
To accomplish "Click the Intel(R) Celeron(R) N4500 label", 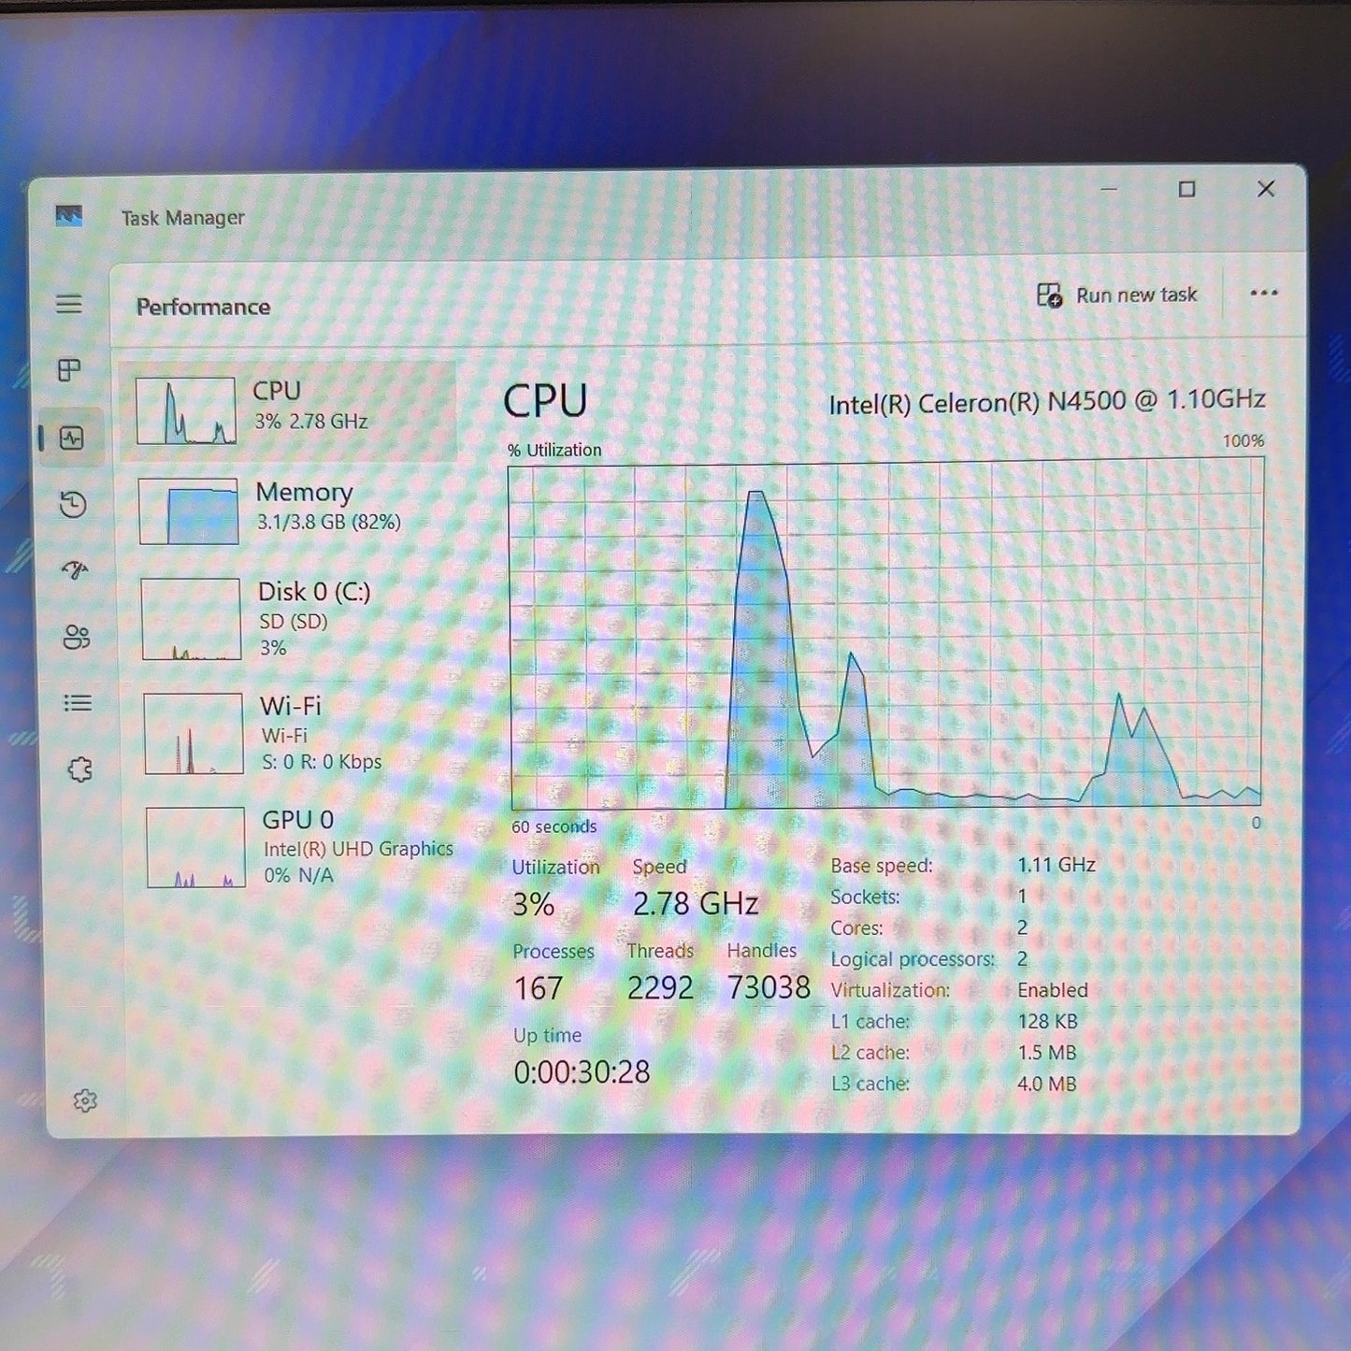I will point(1047,402).
